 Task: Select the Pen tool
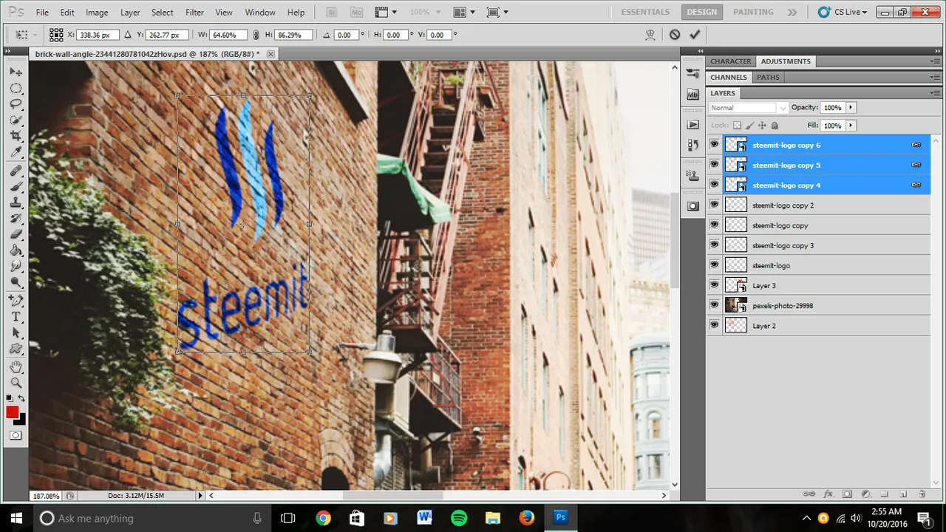tap(16, 301)
